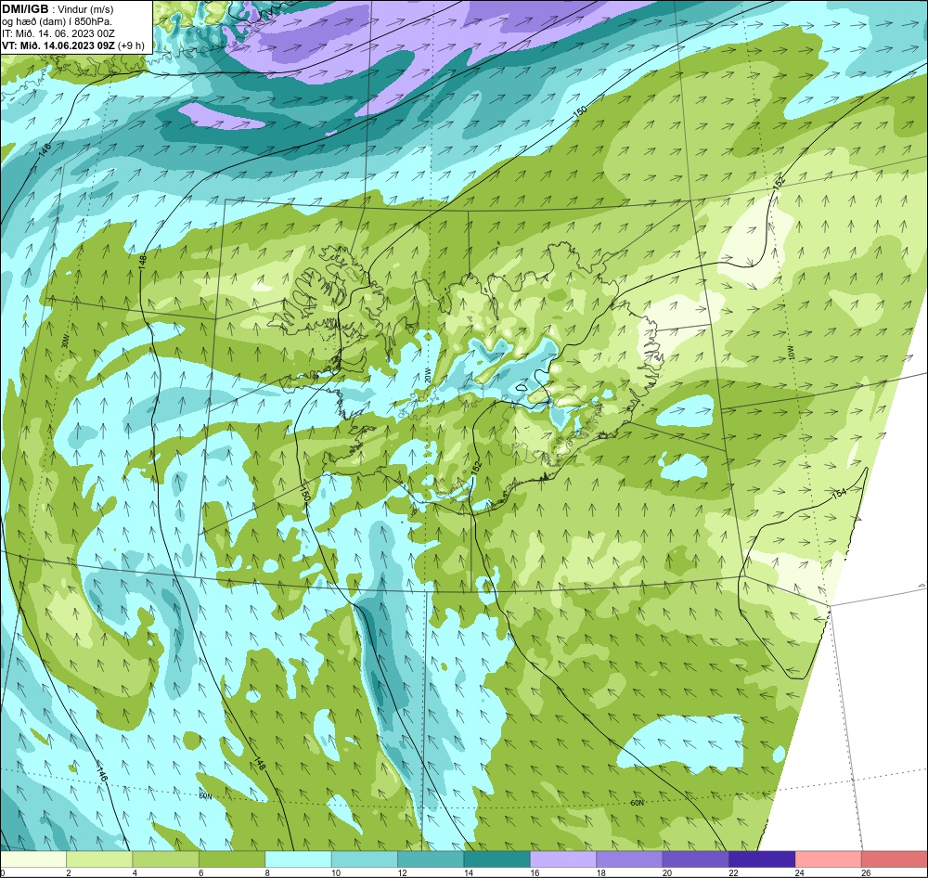Click the "Vindur (m/s)" header text

click(87, 9)
